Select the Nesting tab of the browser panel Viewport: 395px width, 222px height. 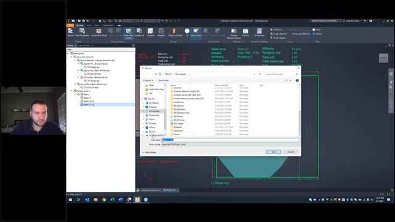pyautogui.click(x=70, y=46)
